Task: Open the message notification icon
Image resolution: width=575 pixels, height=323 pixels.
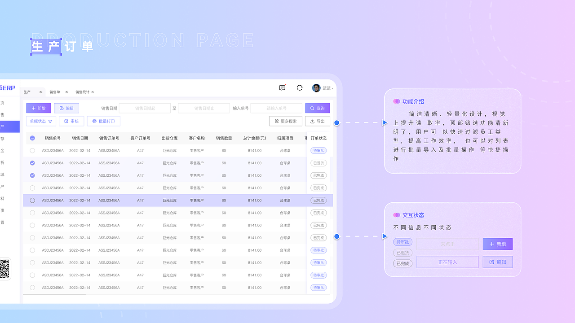Action: click(x=282, y=88)
